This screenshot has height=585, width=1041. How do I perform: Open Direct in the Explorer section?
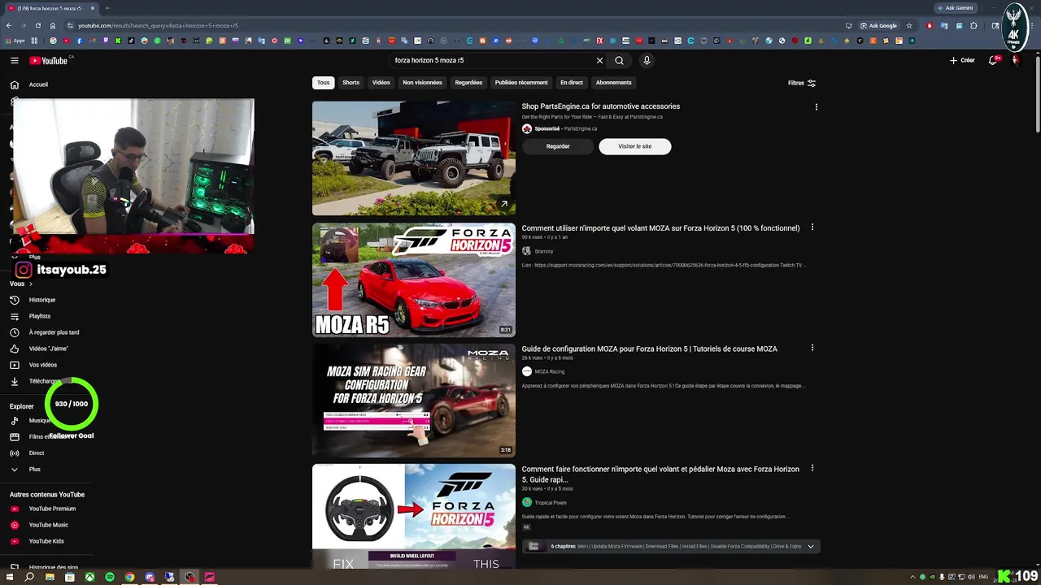click(x=37, y=453)
